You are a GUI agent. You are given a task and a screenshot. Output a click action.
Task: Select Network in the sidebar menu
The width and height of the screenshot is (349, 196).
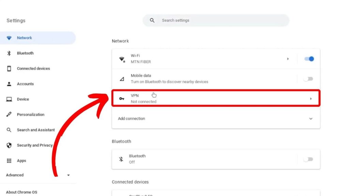[x=38, y=38]
